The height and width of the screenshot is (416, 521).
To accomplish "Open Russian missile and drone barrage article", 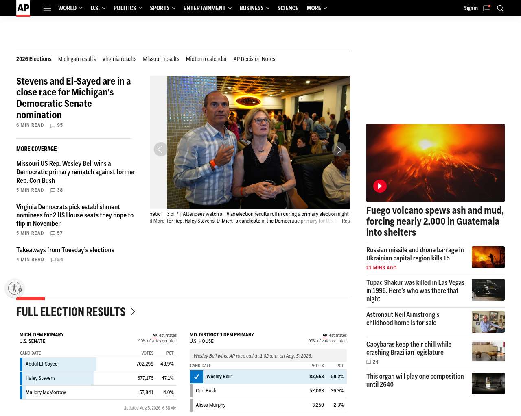I will pos(415,254).
